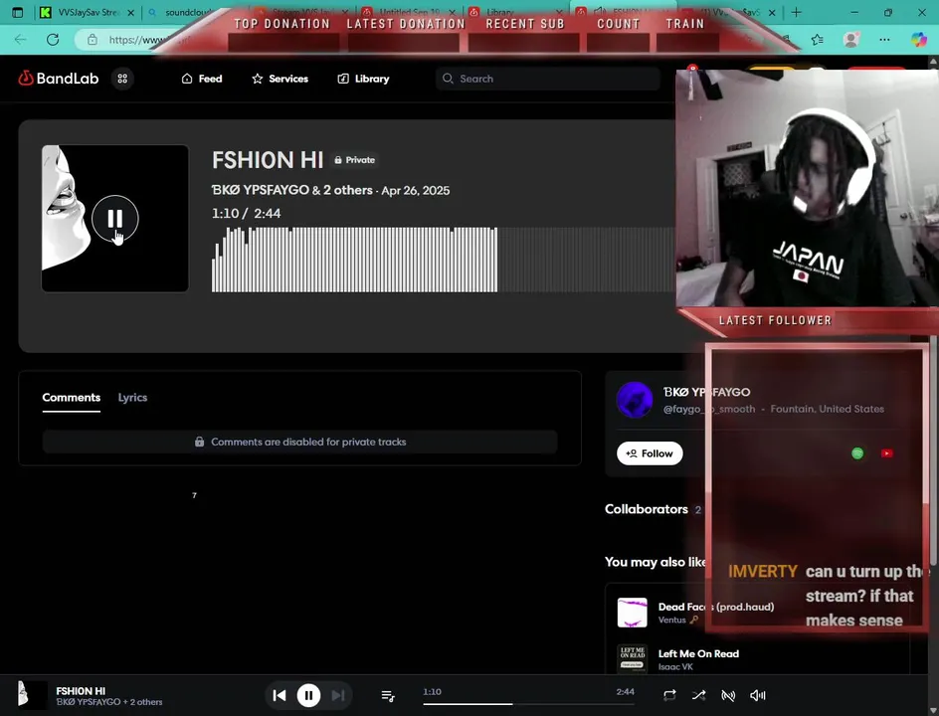Open the tab actions icon at top-left
The height and width of the screenshot is (716, 939).
coord(17,12)
